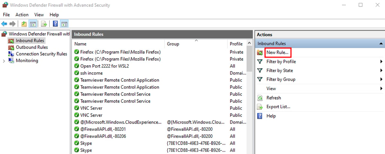Click the green check icon beside ssh income
This screenshot has height=154, width=385.
click(x=77, y=73)
